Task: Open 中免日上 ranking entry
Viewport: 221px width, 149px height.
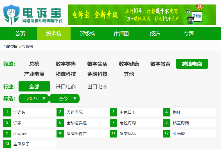Action: pos(128,112)
